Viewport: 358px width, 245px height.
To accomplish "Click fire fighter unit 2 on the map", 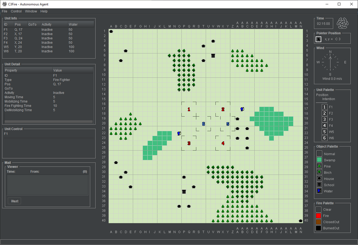I will click(223, 109).
